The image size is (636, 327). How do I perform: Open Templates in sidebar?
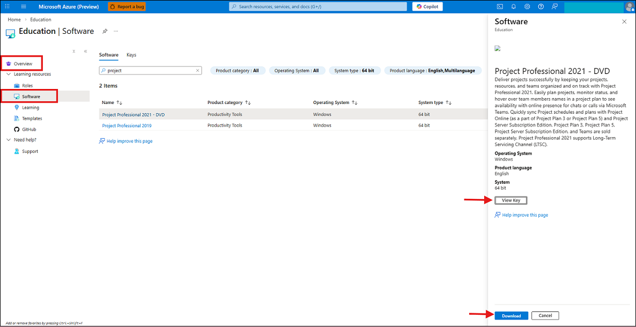click(x=32, y=118)
